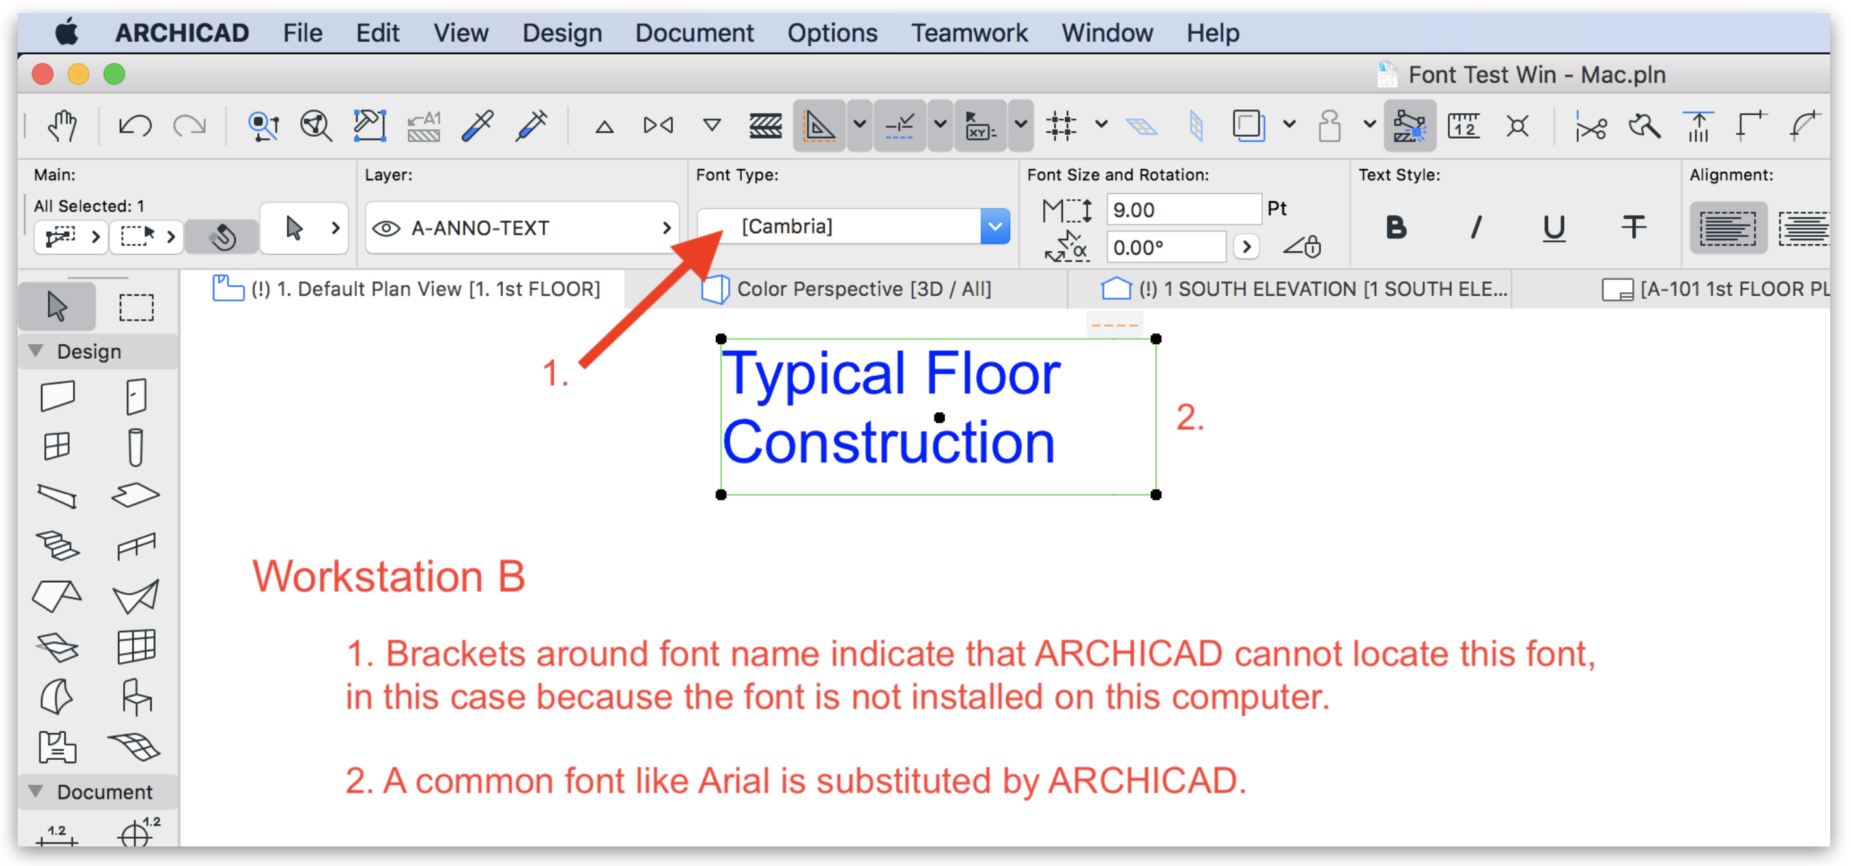Open the File menu
Viewport: 1851px width, 866px height.
(302, 33)
